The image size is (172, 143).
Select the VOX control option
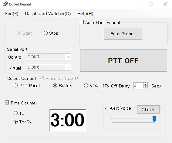pyautogui.click(x=86, y=86)
